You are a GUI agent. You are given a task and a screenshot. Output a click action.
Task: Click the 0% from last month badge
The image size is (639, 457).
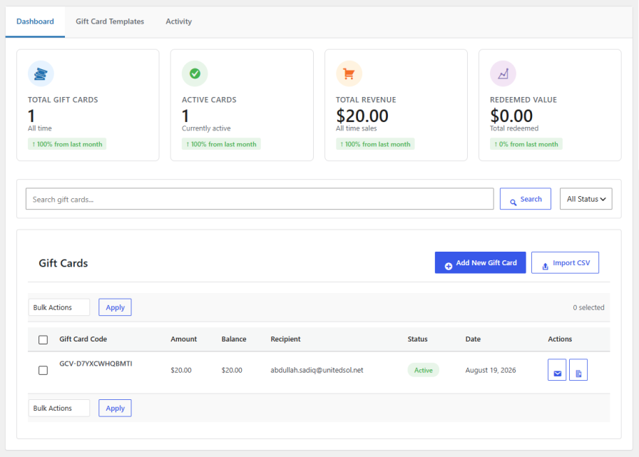pos(526,144)
